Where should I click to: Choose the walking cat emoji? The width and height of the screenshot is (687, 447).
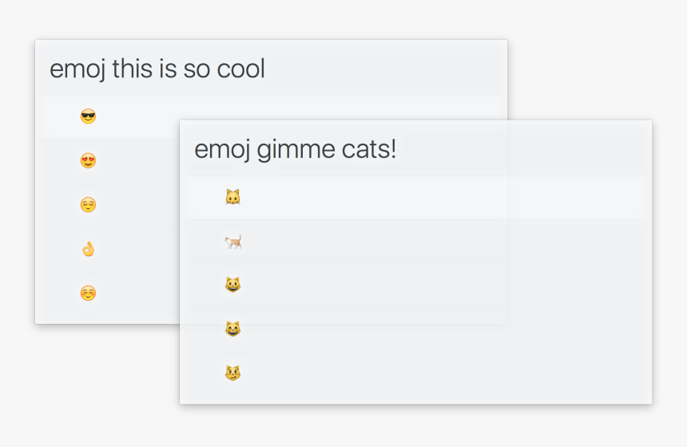[x=232, y=242]
